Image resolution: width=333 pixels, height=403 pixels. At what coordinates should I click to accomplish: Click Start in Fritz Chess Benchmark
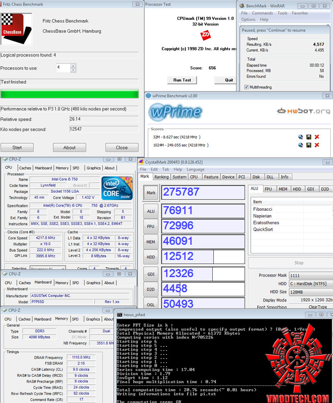[x=17, y=147]
